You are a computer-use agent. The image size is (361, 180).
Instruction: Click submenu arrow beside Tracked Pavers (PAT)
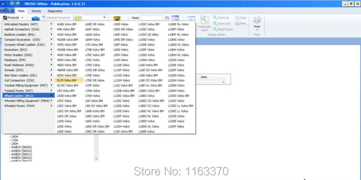(x=51, y=91)
